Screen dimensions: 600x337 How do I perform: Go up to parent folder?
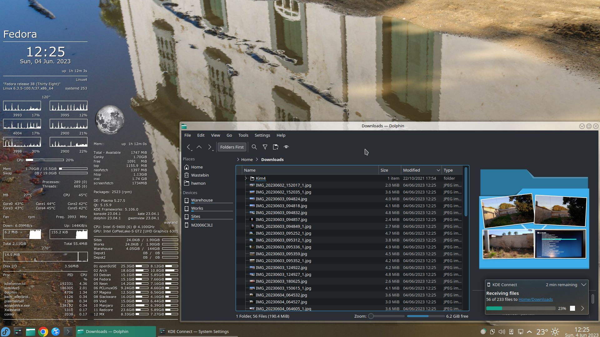point(199,147)
